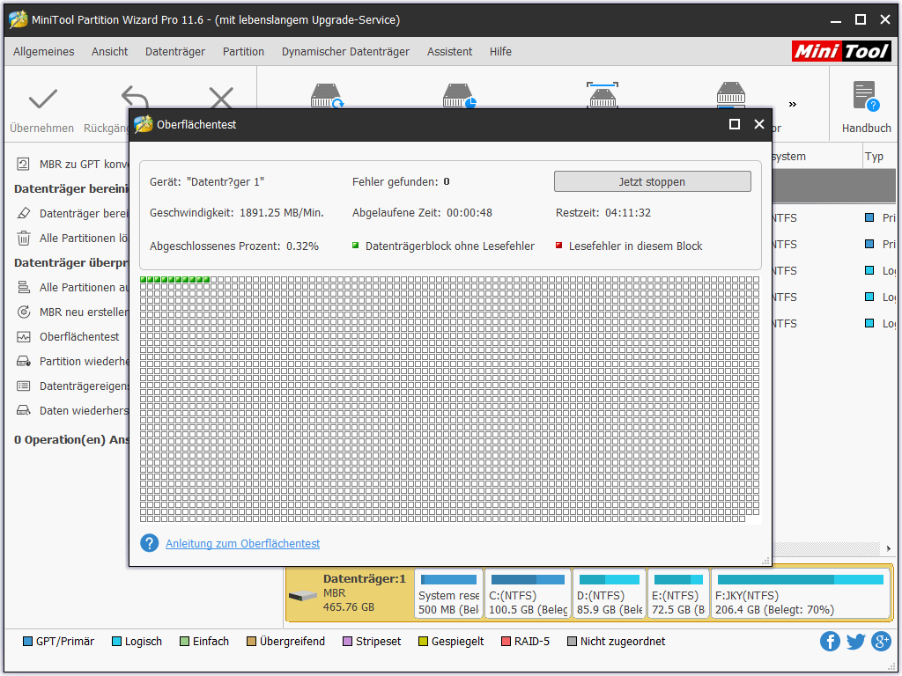902x676 pixels.
Task: Expand toolbar overflow double-chevron
Action: (792, 104)
